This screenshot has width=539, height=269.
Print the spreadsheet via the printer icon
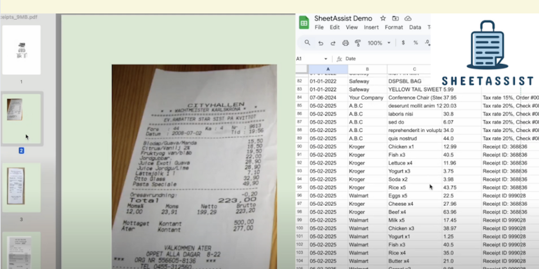(345, 43)
